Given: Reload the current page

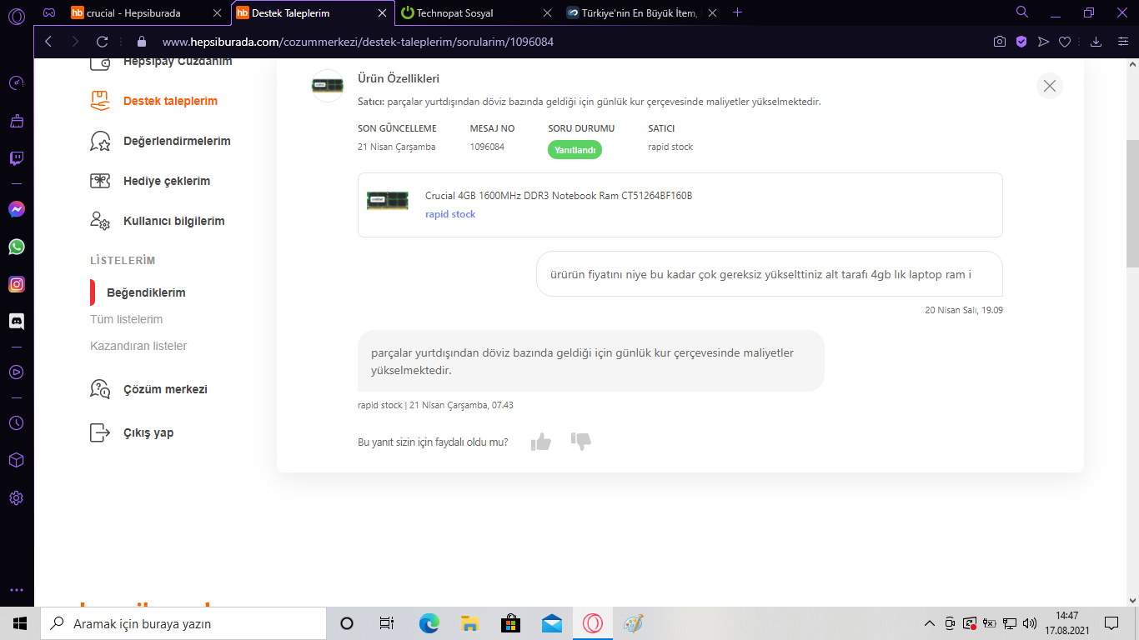Looking at the screenshot, I should (x=102, y=42).
